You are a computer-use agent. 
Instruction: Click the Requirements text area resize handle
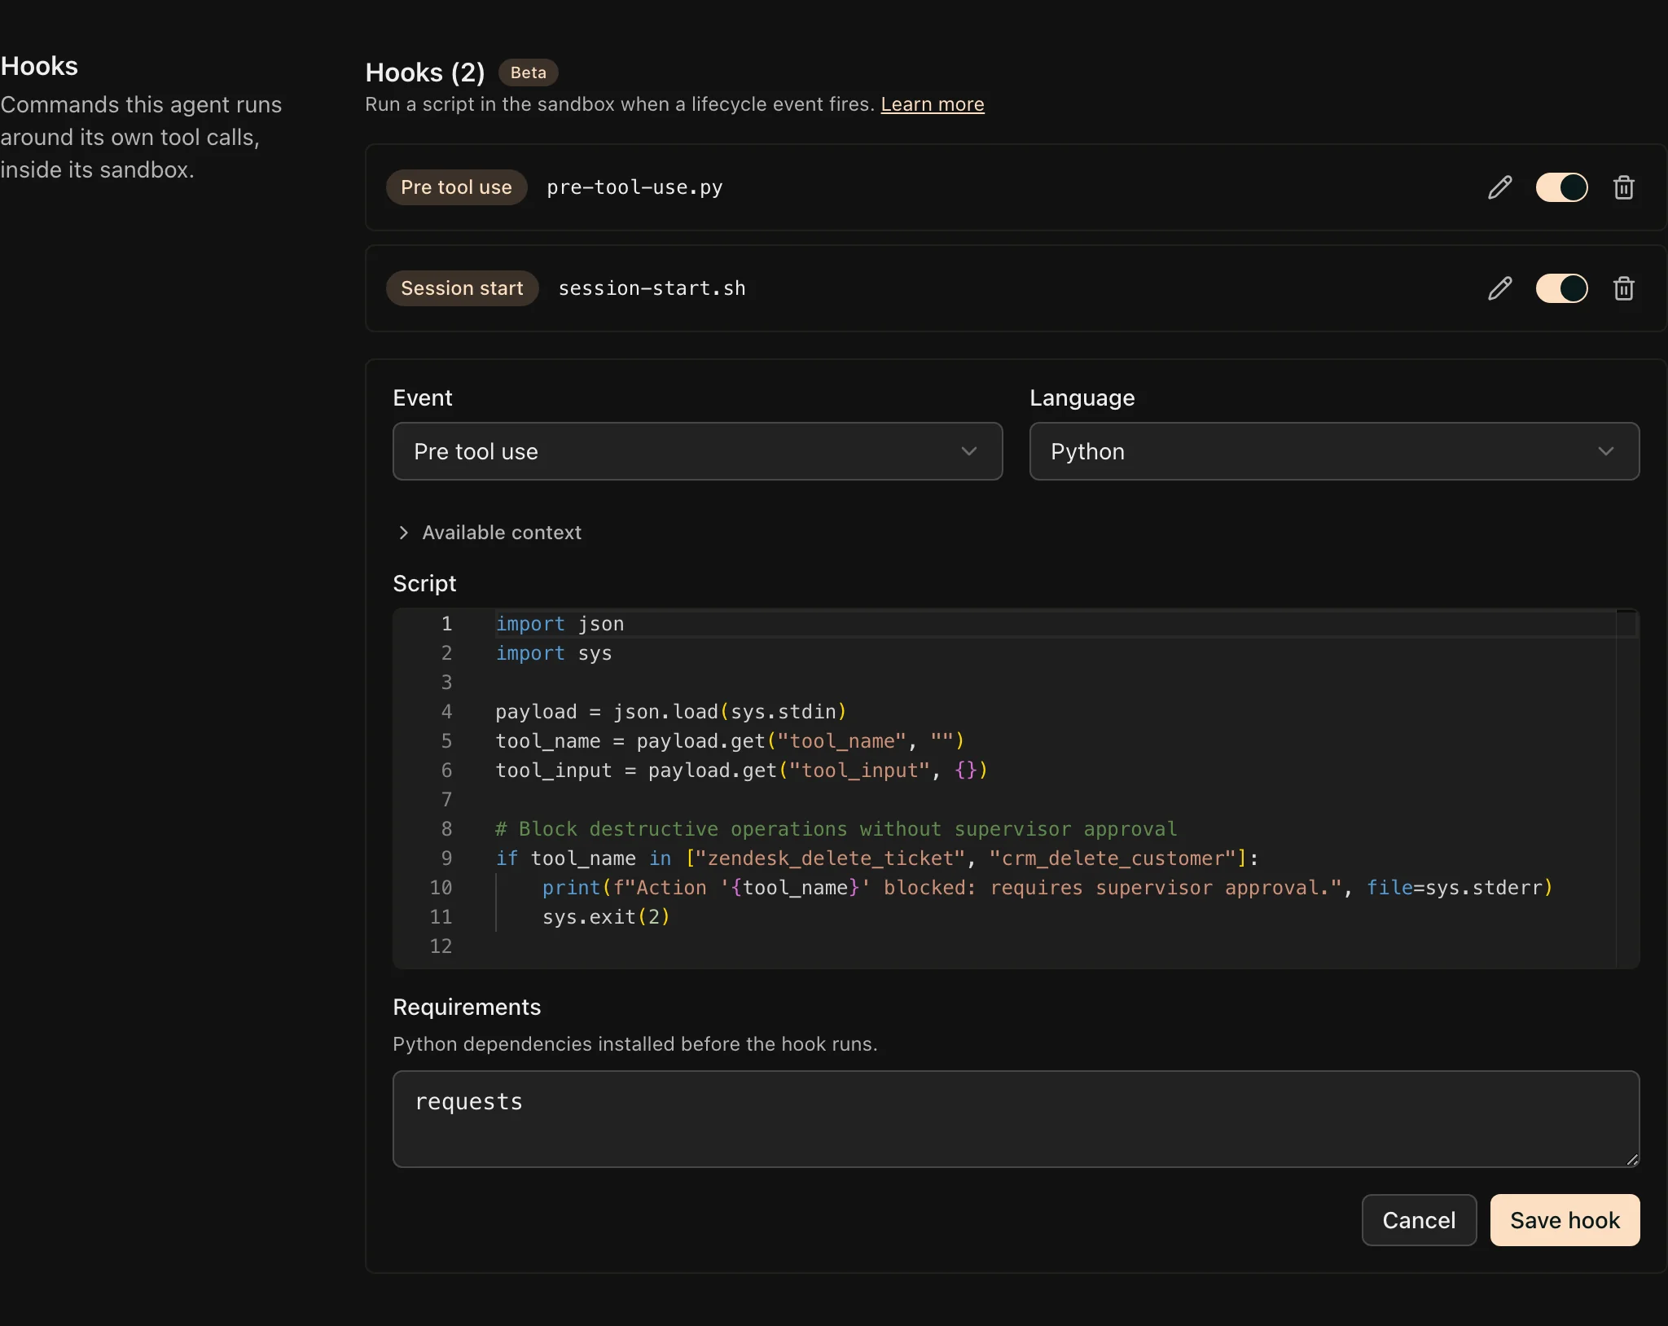[1632, 1160]
